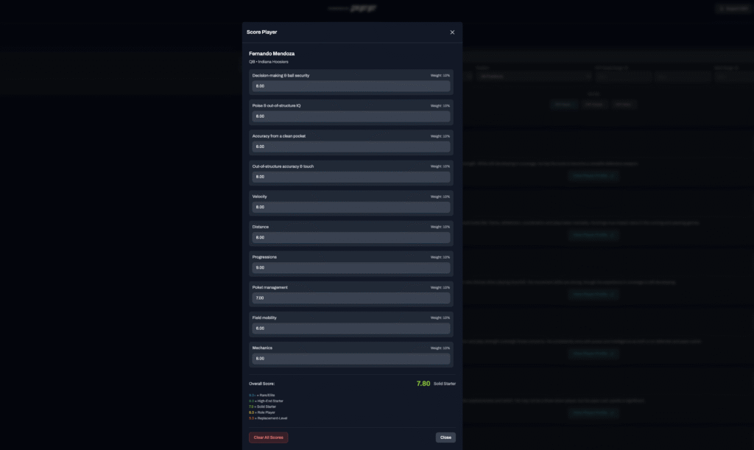Edit the Mechanics score input
754x450 pixels.
pyautogui.click(x=350, y=359)
